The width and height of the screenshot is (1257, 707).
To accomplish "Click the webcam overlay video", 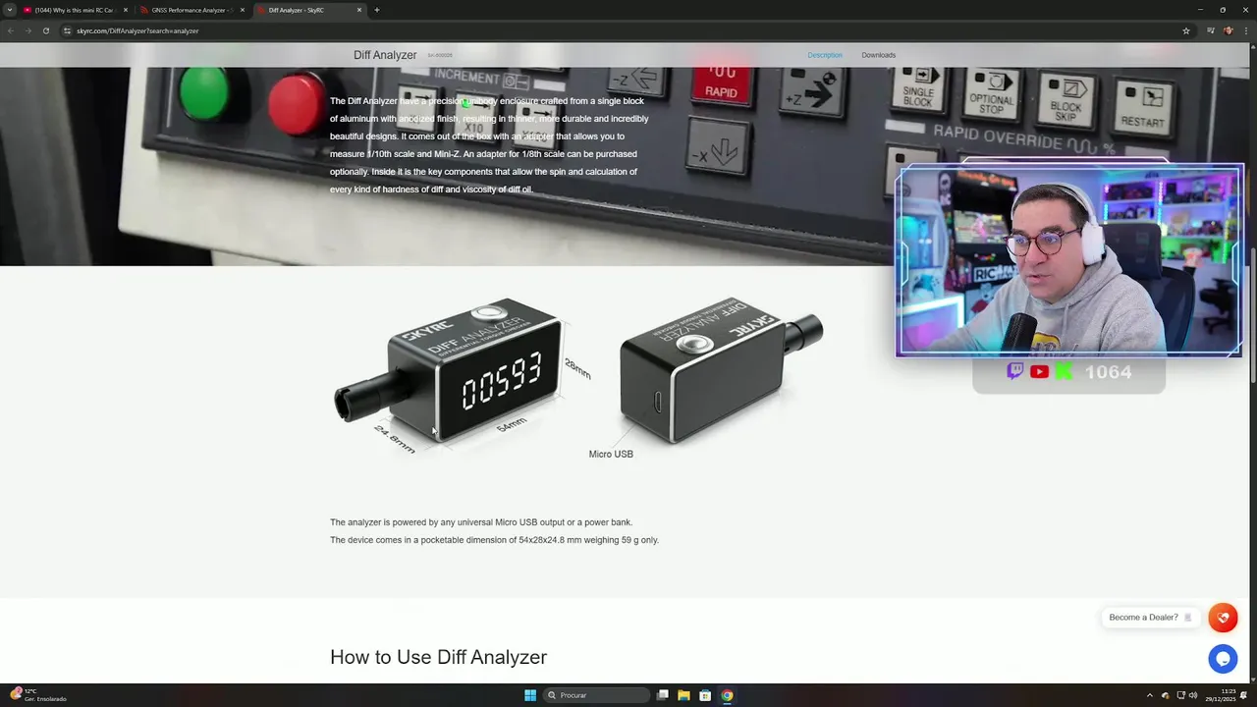I will [x=1069, y=261].
